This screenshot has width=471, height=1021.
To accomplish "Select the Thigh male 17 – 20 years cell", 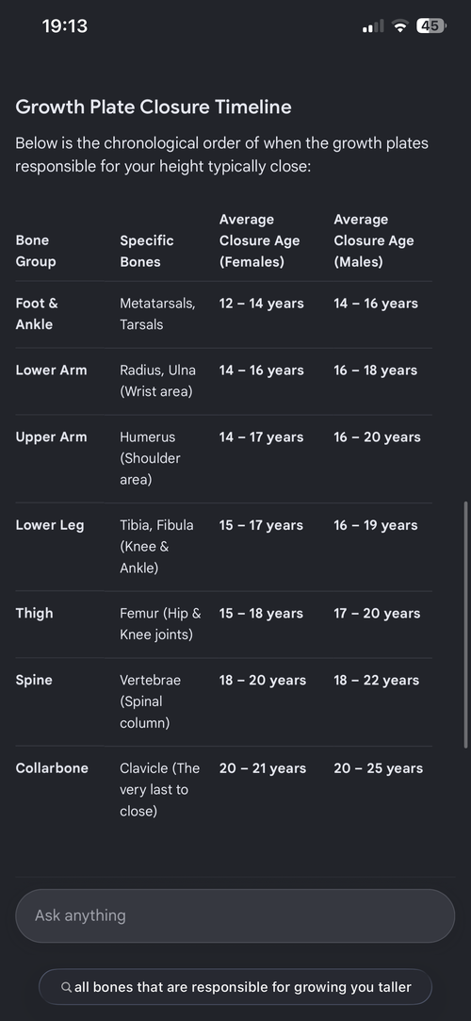I will pyautogui.click(x=377, y=614).
